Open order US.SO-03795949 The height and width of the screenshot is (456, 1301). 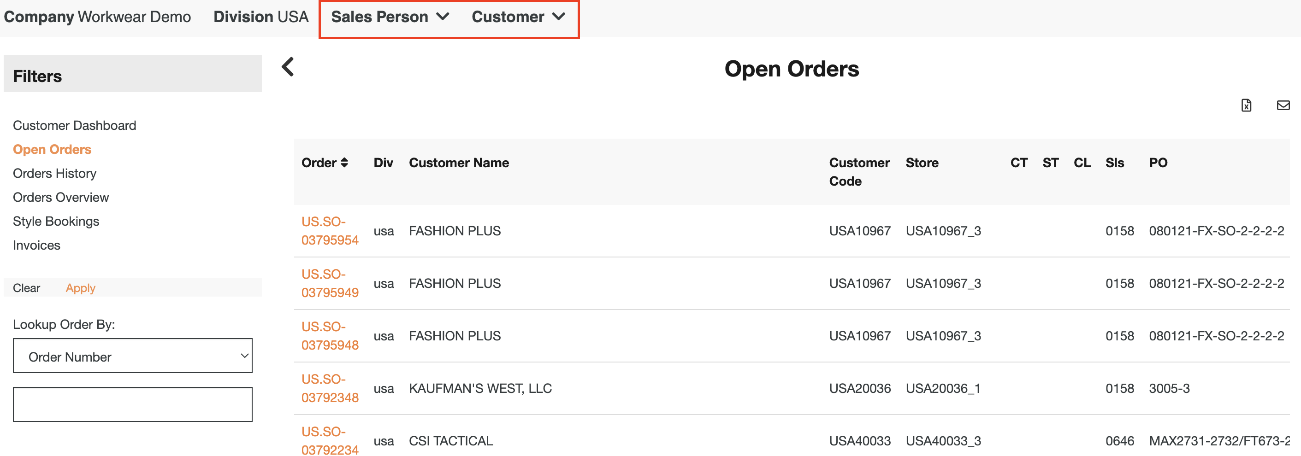[x=330, y=283]
